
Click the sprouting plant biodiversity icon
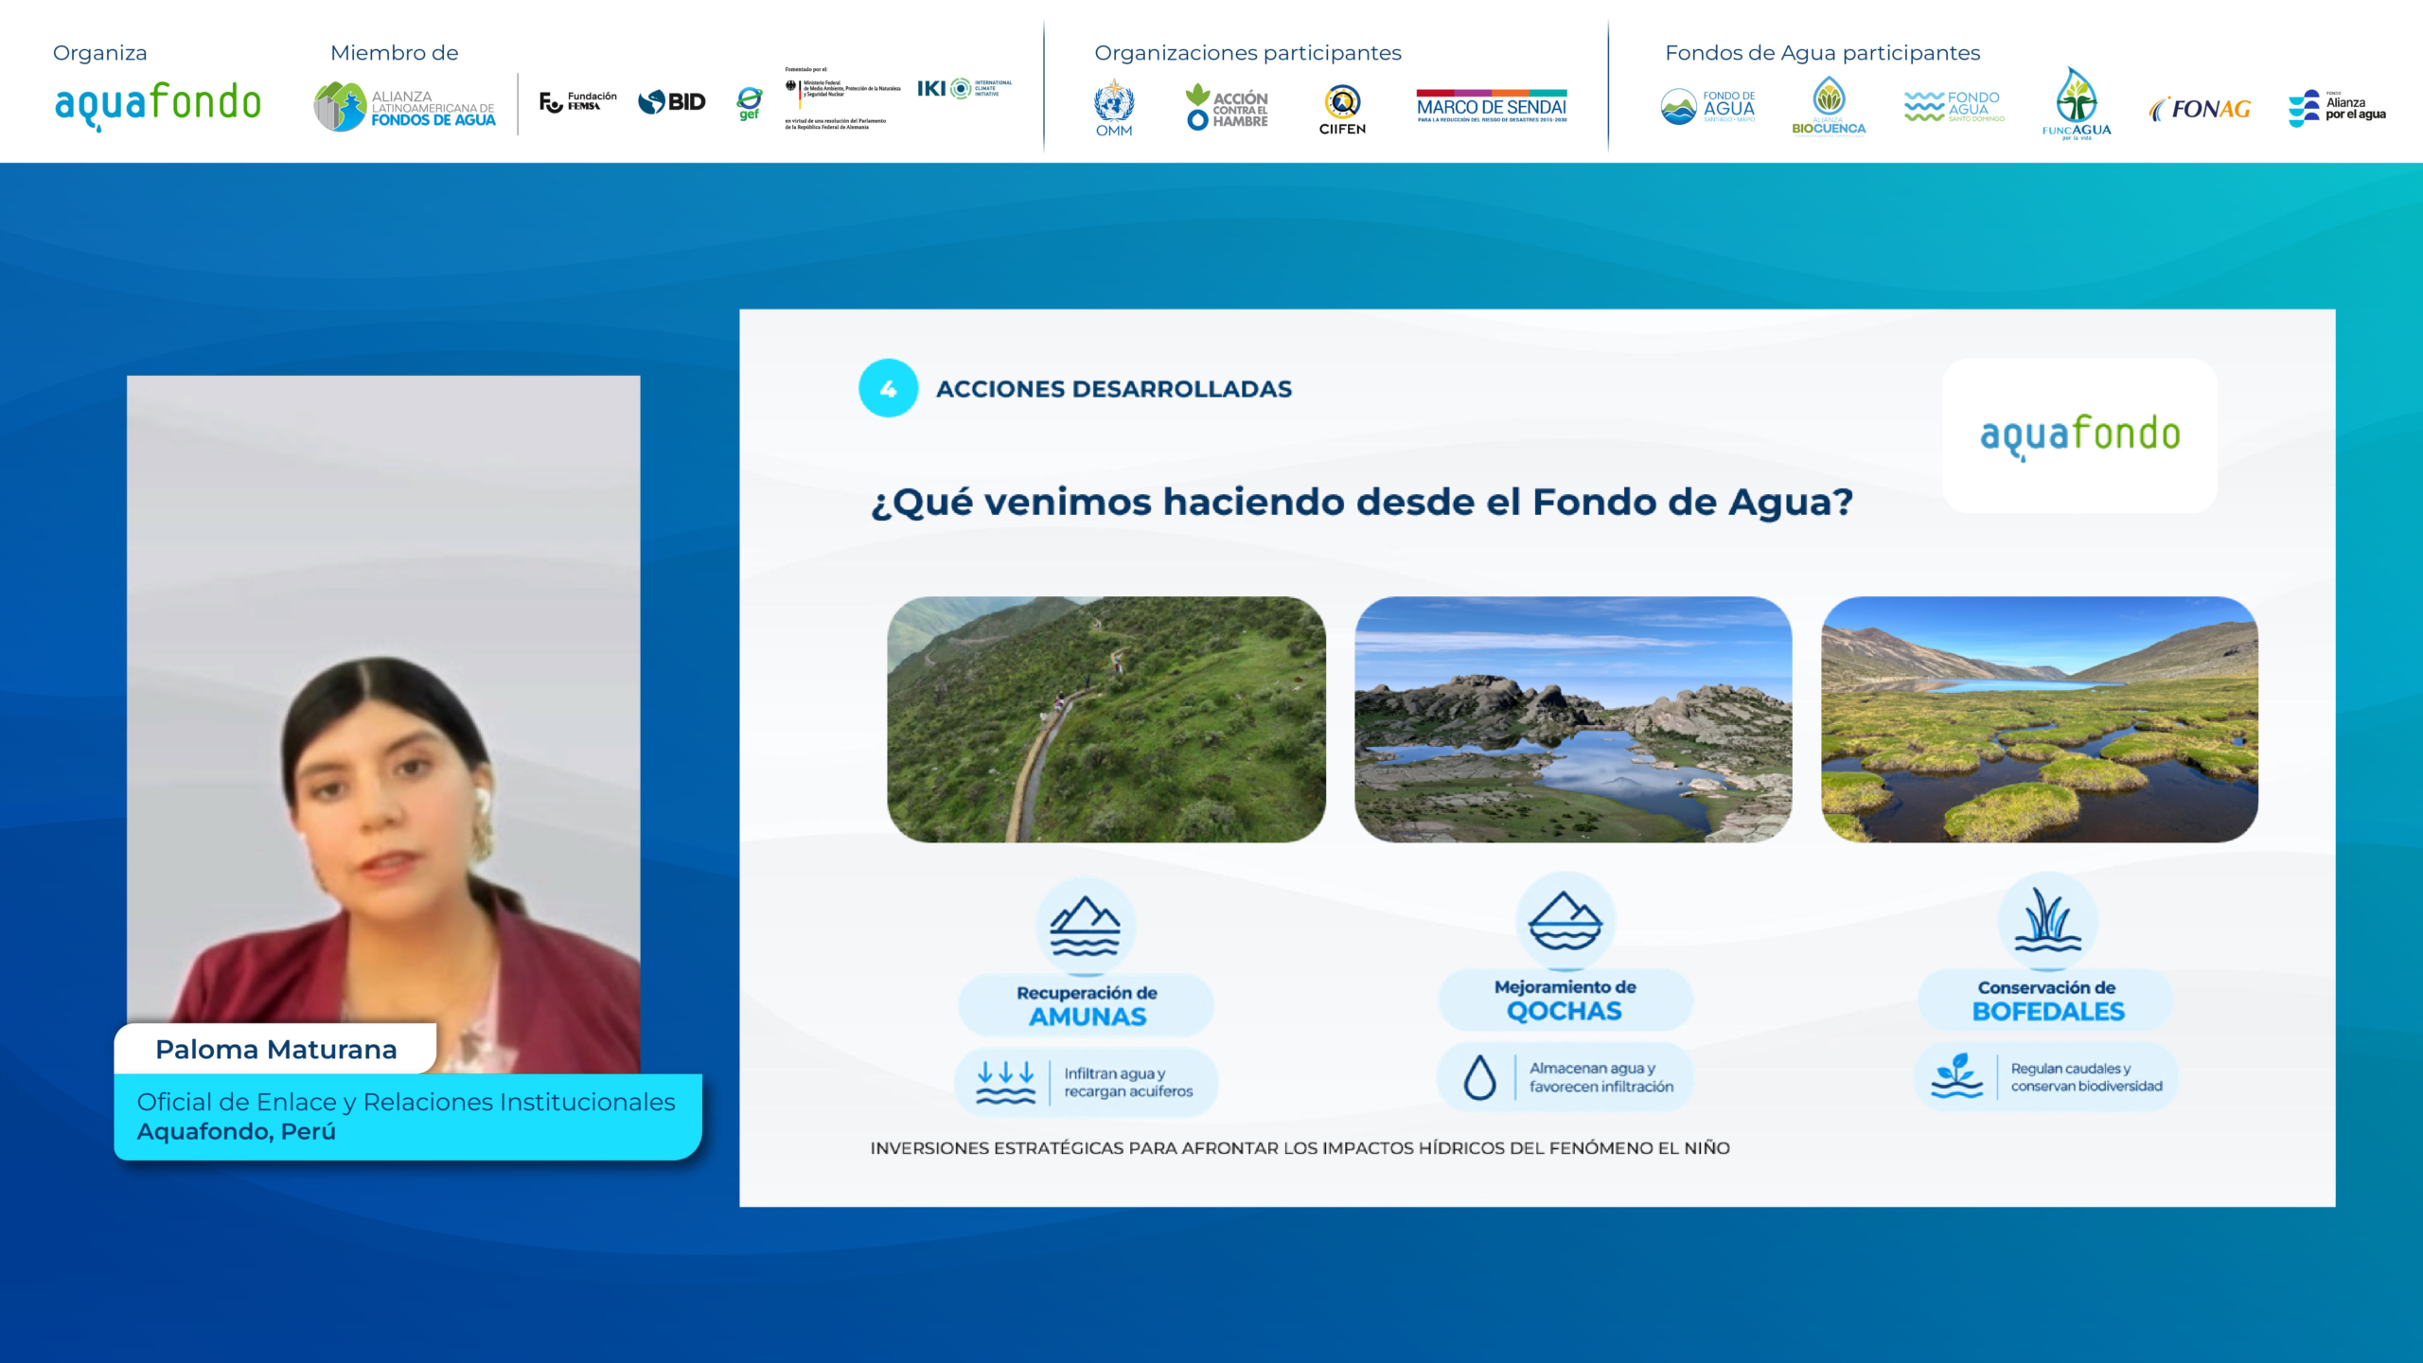coord(1956,1076)
